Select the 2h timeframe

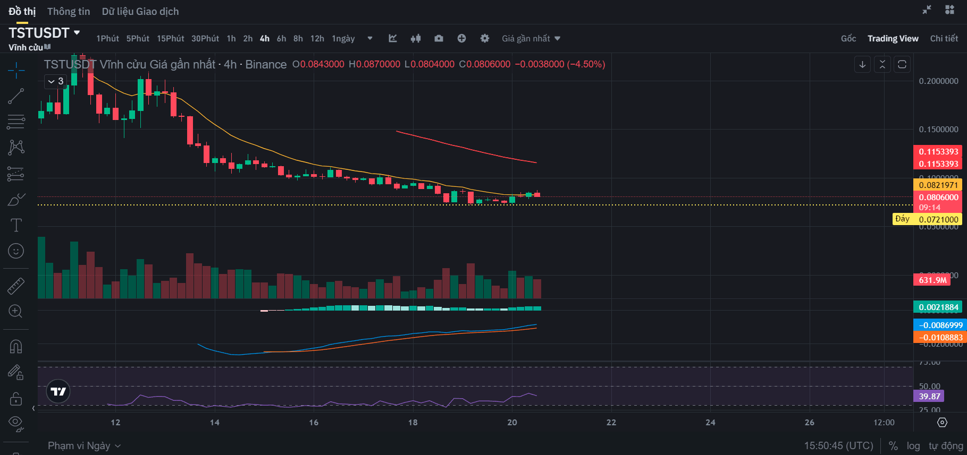point(248,38)
